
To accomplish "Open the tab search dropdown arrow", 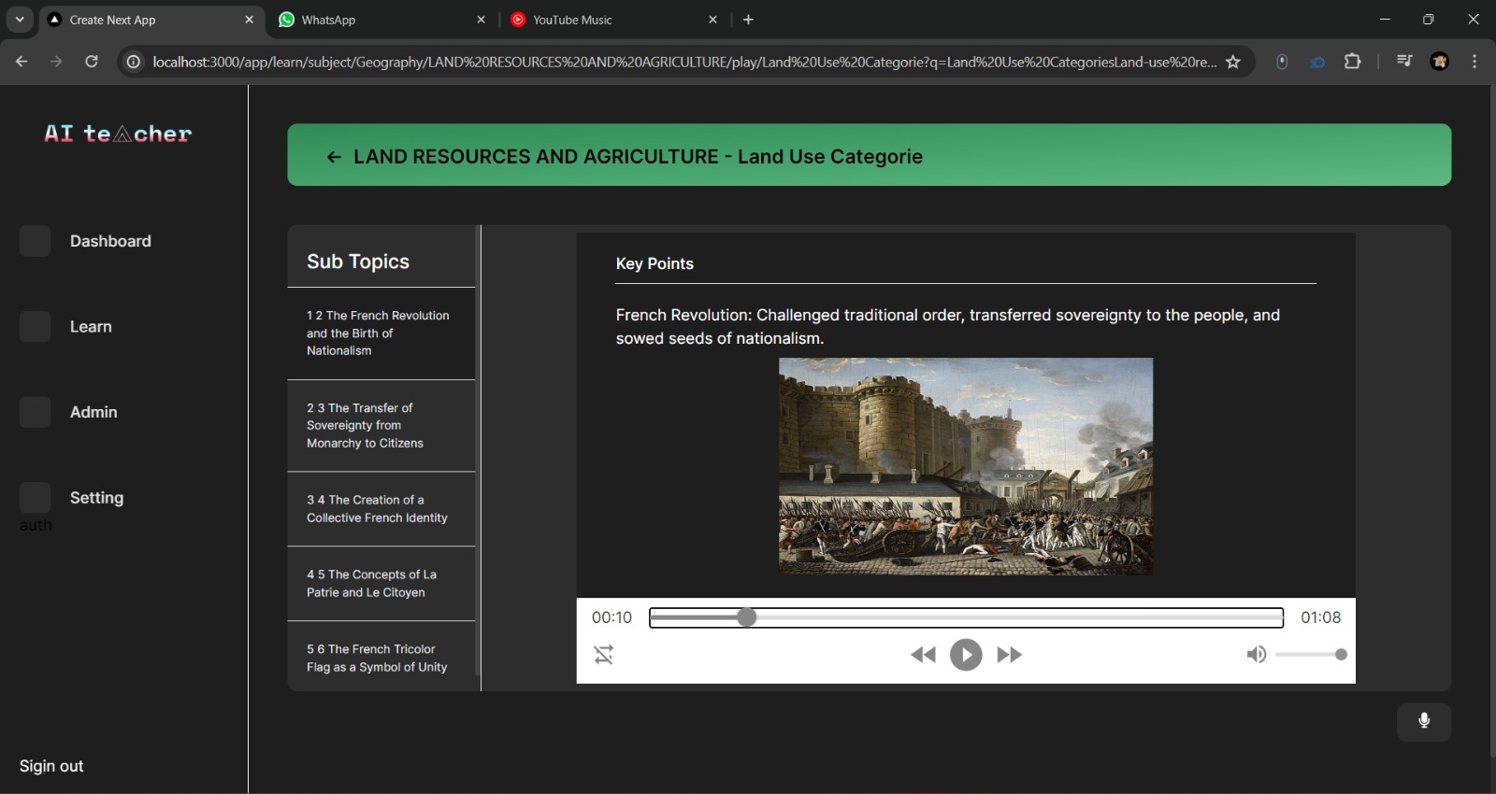I will [20, 20].
